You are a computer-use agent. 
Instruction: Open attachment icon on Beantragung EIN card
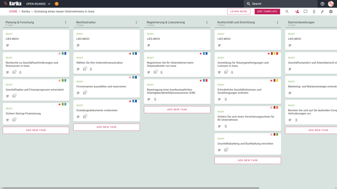pyautogui.click(x=155, y=99)
